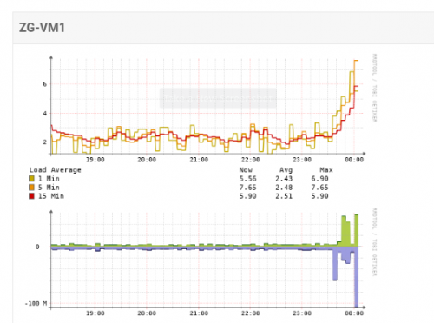Click the load average graph image
Screen dimensions: 434x323
click(x=202, y=128)
